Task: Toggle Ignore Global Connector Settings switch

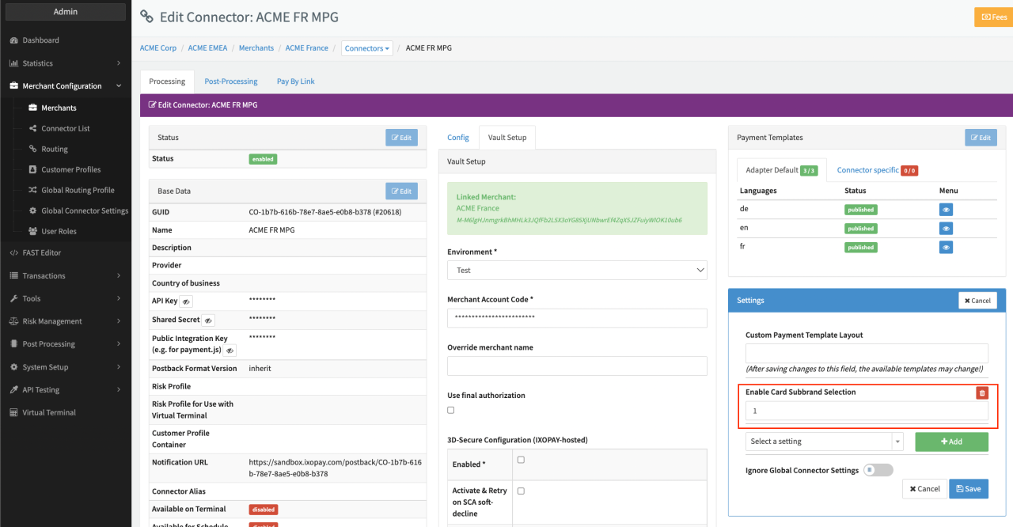Action: coord(878,470)
